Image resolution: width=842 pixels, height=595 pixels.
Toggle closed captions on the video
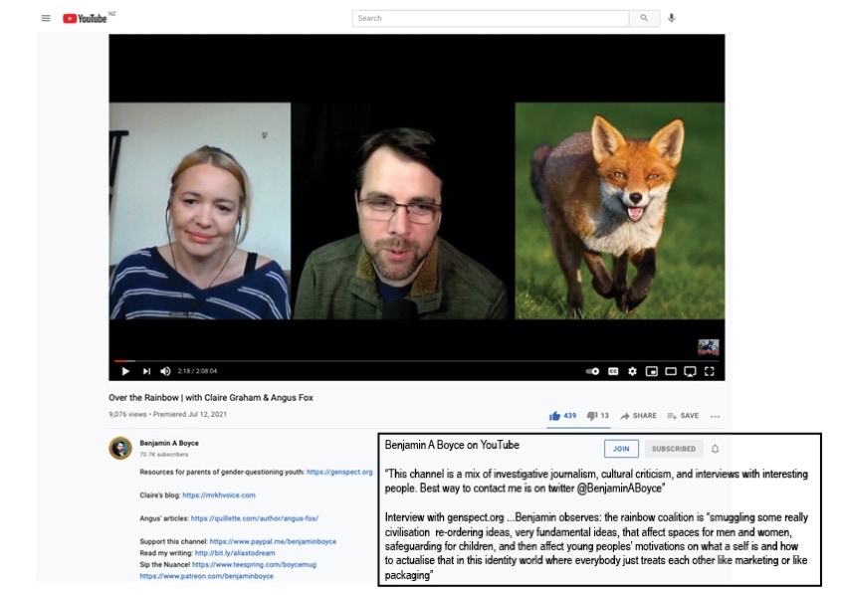click(613, 371)
